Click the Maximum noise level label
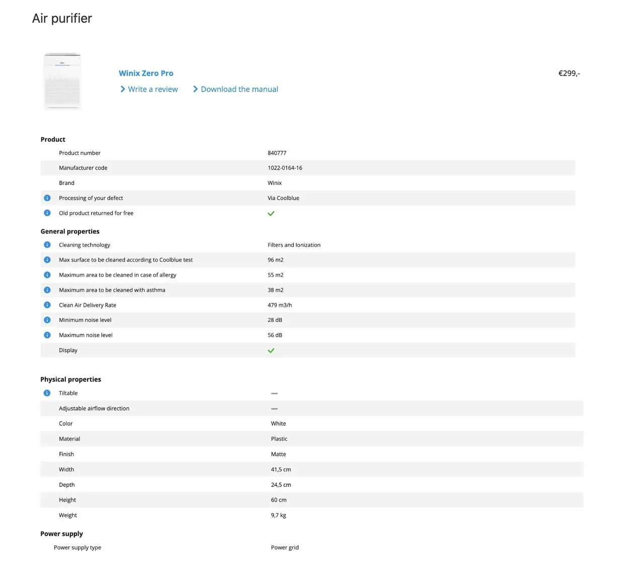 click(x=86, y=335)
